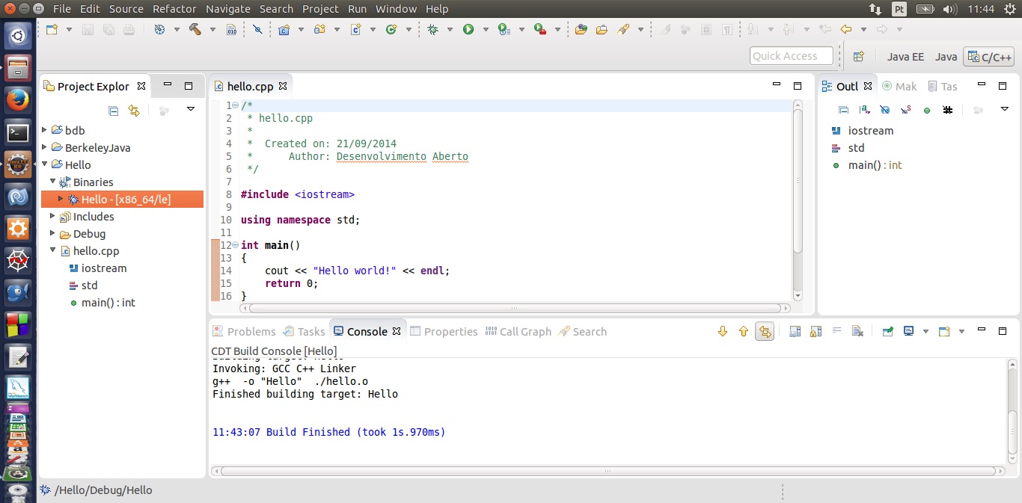1022x503 pixels.
Task: Switch to the Java EE perspective
Action: (x=905, y=56)
